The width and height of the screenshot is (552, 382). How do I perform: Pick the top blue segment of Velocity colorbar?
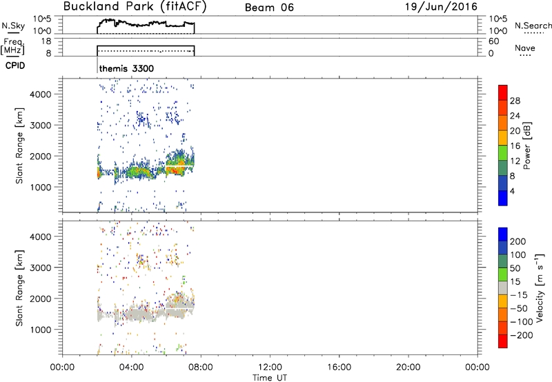click(503, 234)
